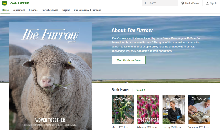The width and height of the screenshot is (220, 130).
Task: Open Our Company & Purpose menu
Action: pos(87,10)
